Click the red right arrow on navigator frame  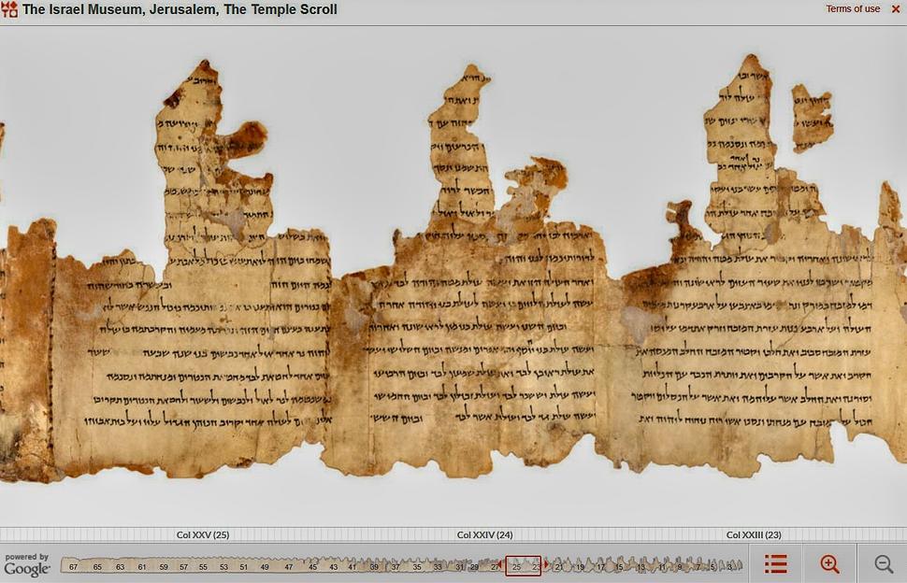pyautogui.click(x=546, y=564)
